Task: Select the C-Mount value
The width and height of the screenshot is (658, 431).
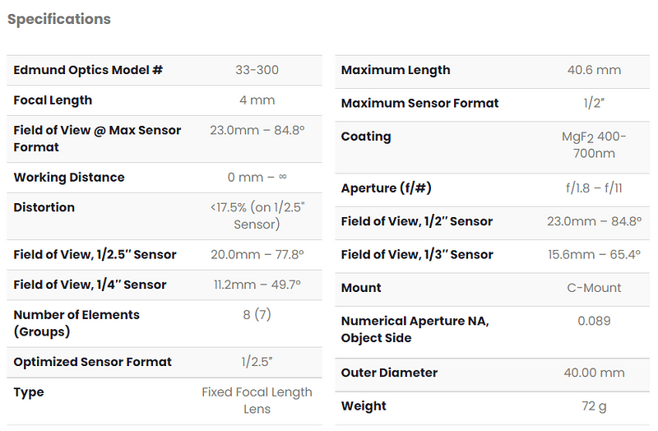Action: (x=594, y=288)
